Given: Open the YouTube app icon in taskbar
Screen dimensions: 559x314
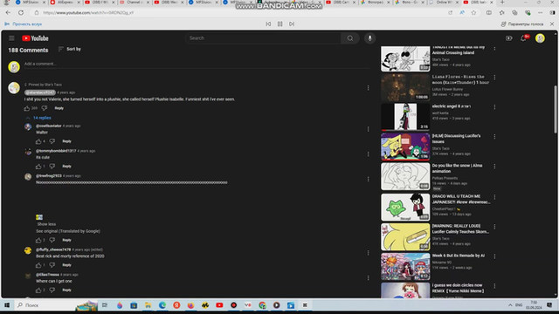Looking at the screenshot, I should pos(219,305).
